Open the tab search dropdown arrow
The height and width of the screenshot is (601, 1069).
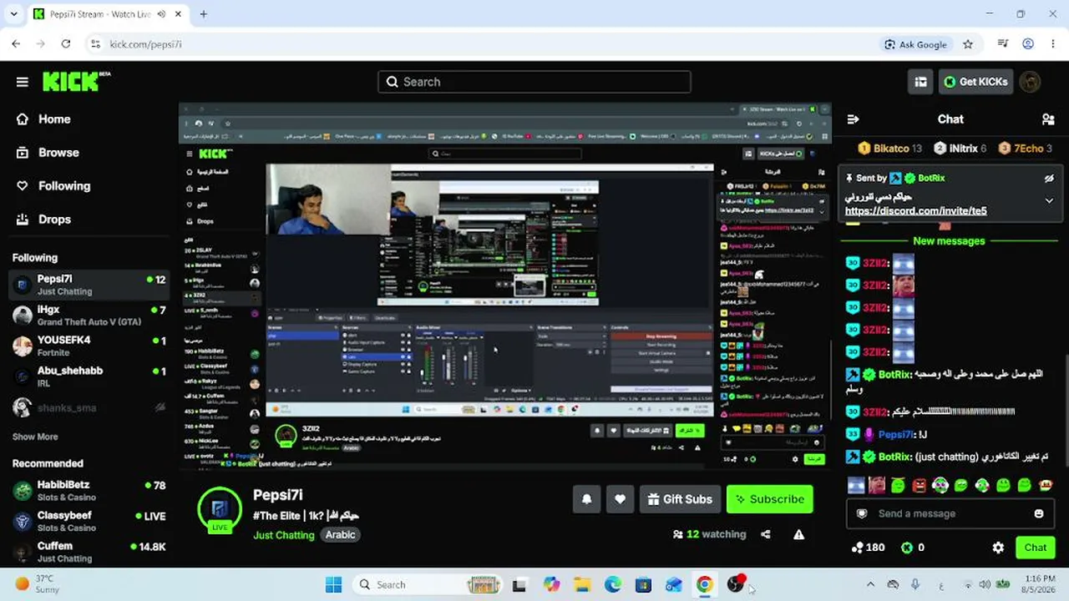pos(13,14)
